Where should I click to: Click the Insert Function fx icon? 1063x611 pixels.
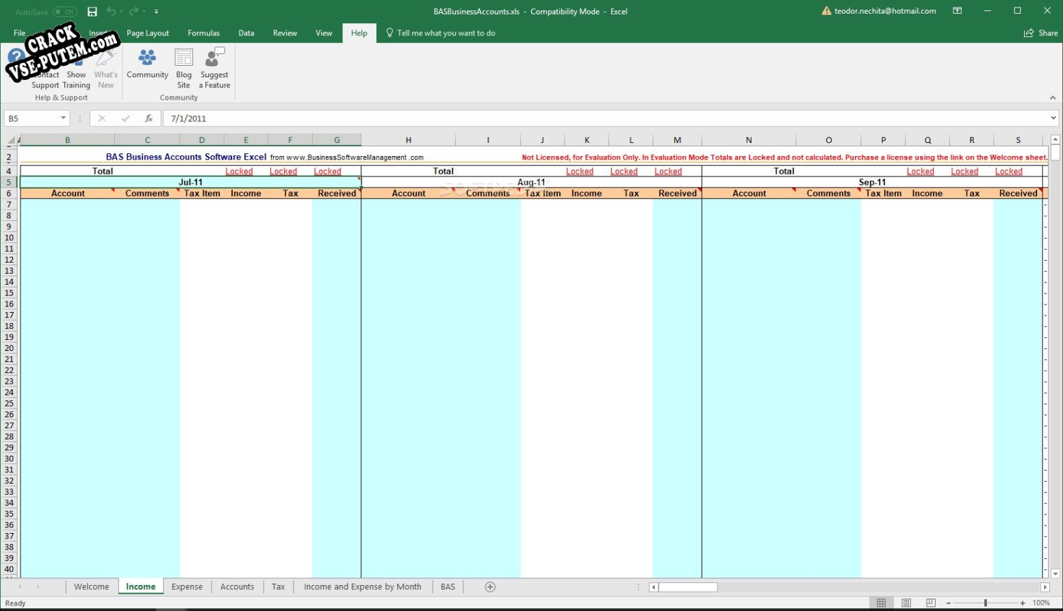[149, 118]
